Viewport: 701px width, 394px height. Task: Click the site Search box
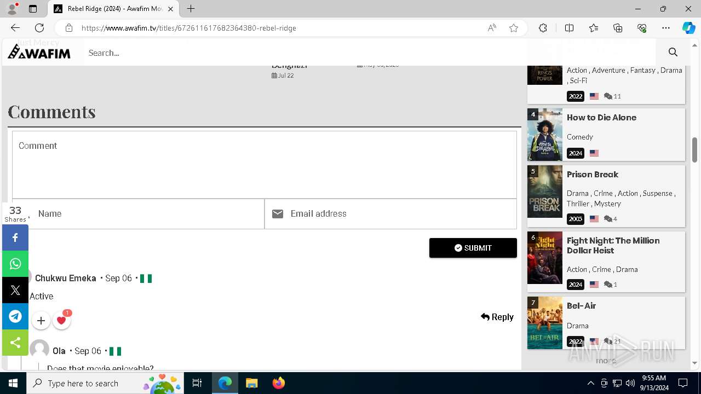pos(370,53)
